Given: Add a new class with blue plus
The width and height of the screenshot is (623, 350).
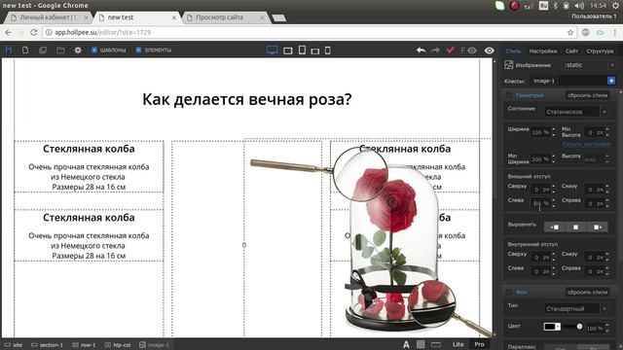Looking at the screenshot, I should click(611, 81).
